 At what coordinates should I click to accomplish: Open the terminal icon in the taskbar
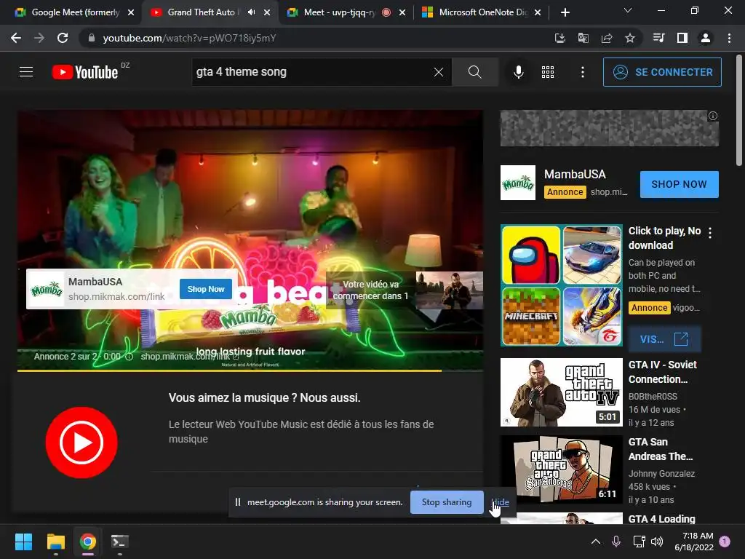tap(120, 542)
